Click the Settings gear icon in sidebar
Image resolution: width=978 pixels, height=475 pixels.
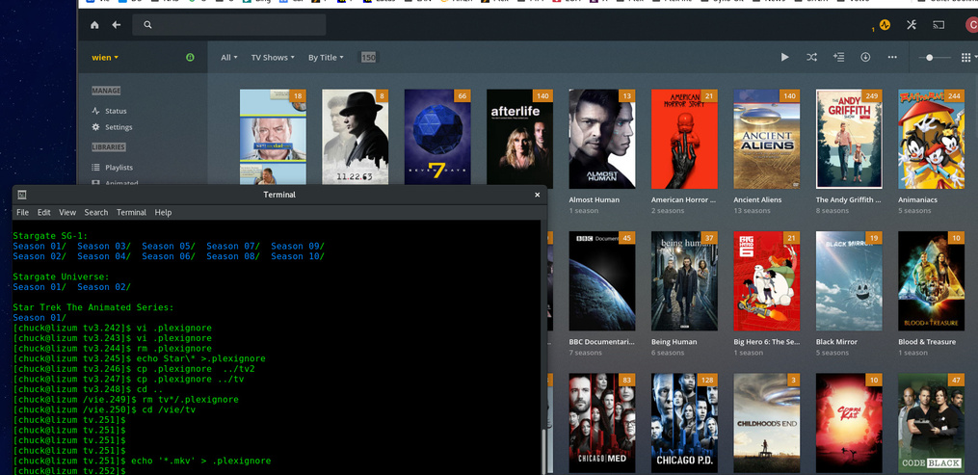click(x=95, y=127)
